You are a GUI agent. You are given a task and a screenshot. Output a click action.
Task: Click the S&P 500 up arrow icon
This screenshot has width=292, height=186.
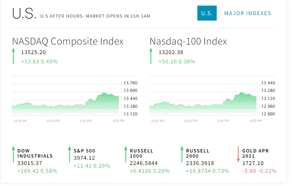tap(69, 155)
